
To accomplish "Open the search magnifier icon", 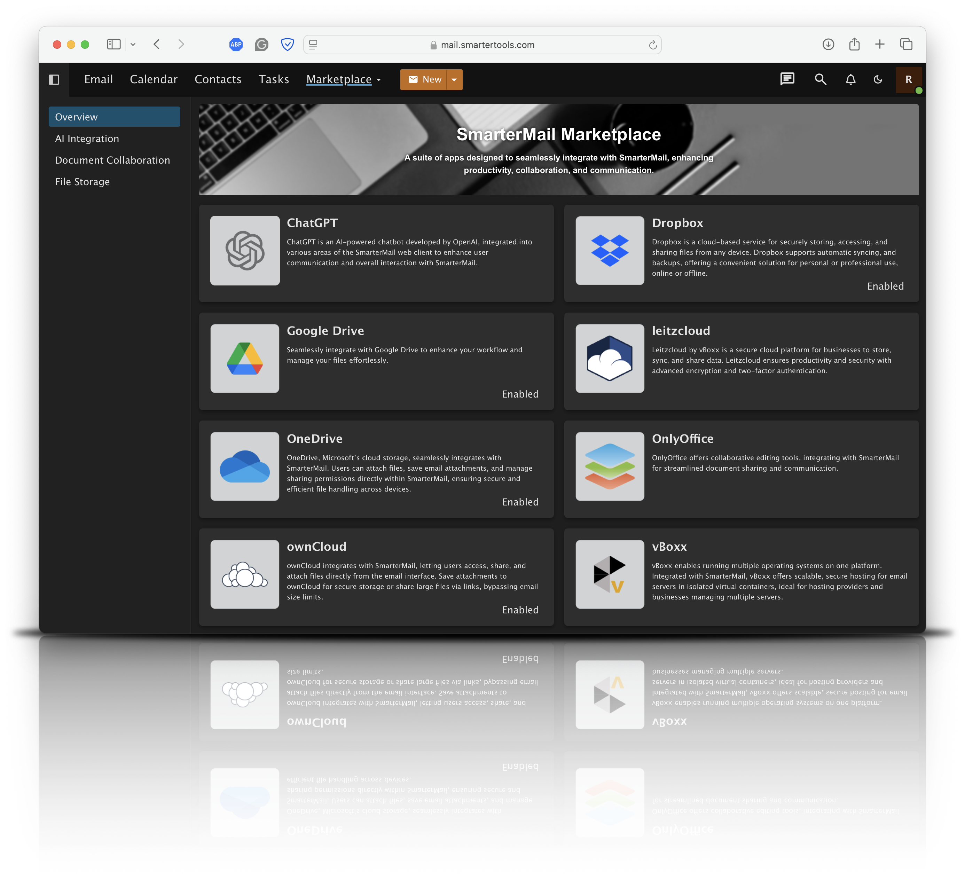I will [821, 79].
